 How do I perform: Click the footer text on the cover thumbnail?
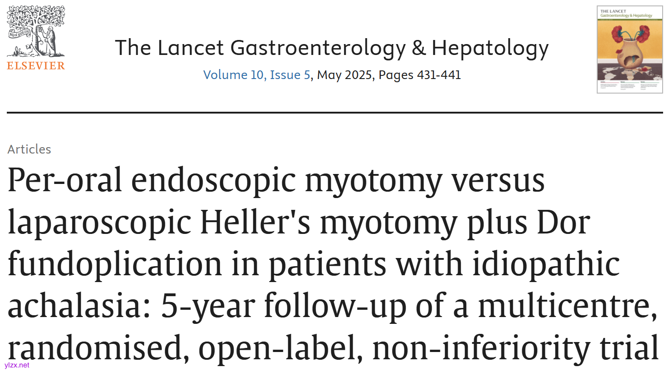629,85
